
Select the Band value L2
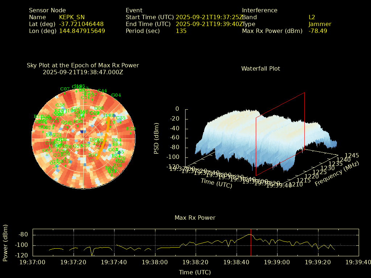tap(312, 17)
